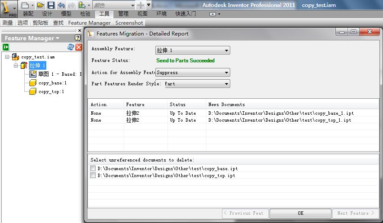Open Action for Assembly Feature dropdown

tap(193, 72)
